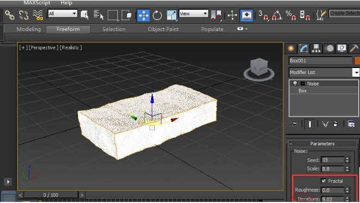Viewport: 360px width, 203px height.
Task: Toggle the Noise modifier lightbulb
Action: (295, 84)
